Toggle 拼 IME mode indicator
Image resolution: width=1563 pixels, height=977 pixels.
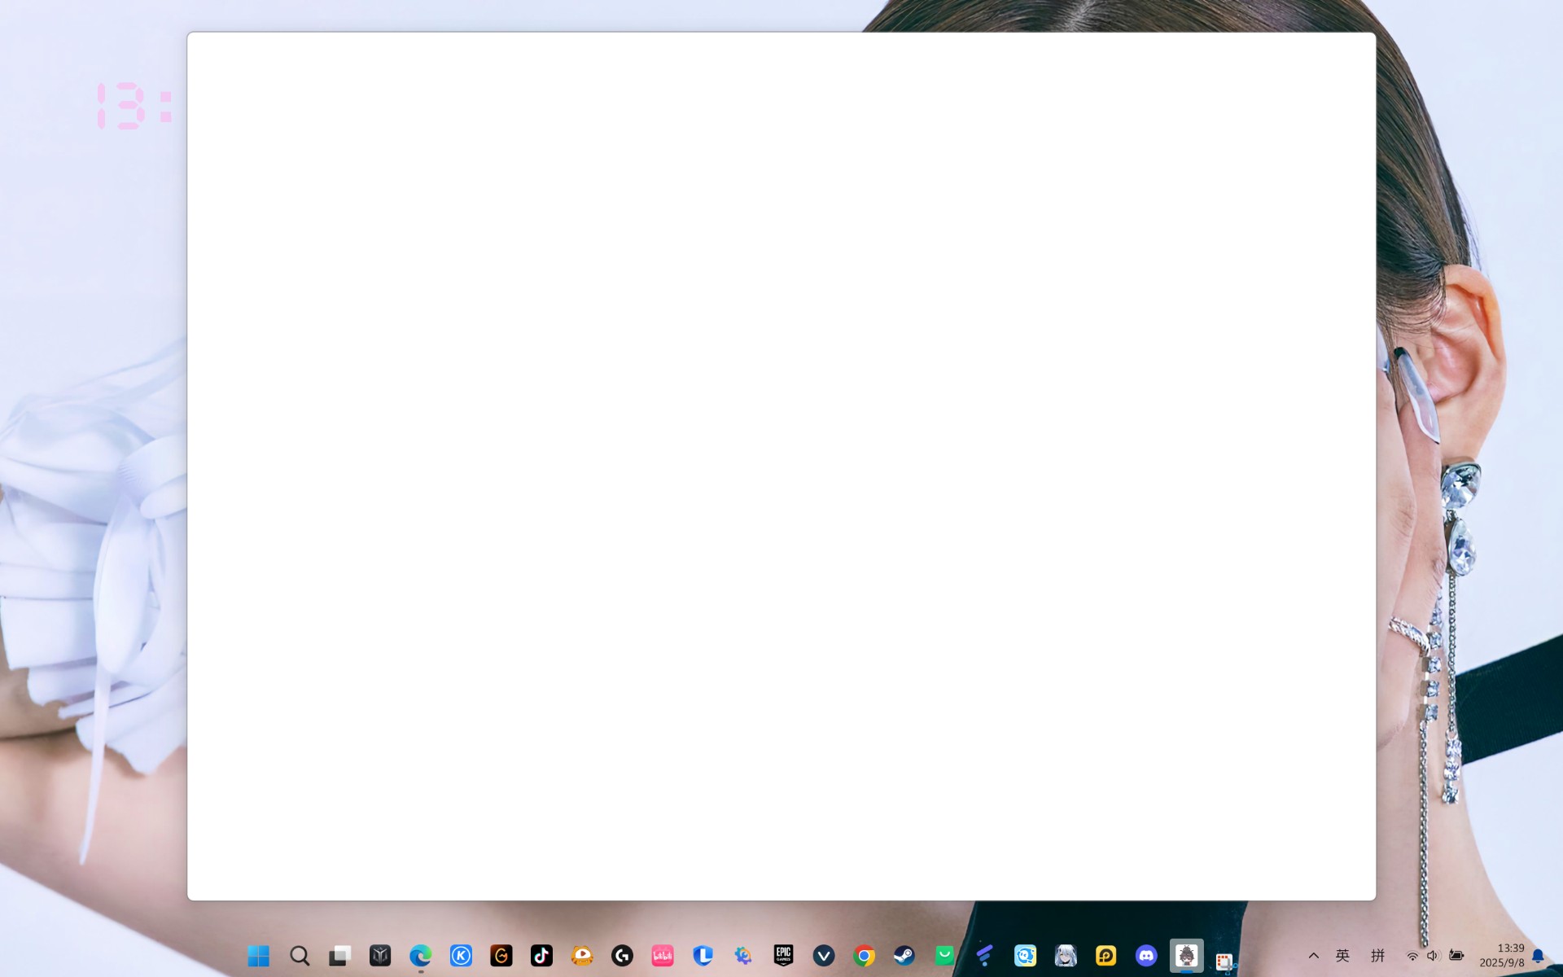click(x=1377, y=956)
